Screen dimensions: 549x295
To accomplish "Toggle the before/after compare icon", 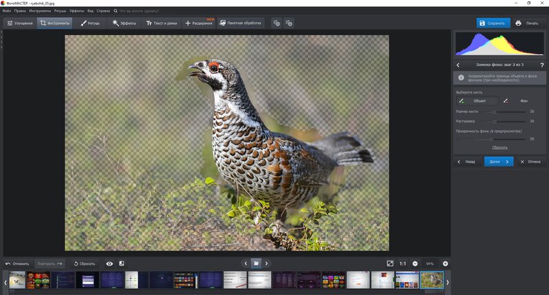I will click(121, 264).
